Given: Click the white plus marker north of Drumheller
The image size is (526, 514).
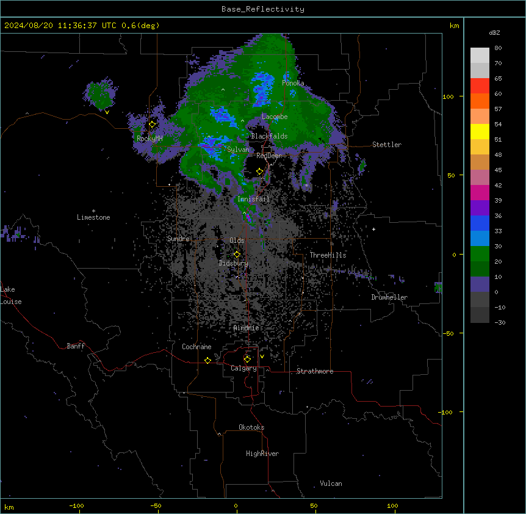Looking at the screenshot, I should (x=373, y=229).
